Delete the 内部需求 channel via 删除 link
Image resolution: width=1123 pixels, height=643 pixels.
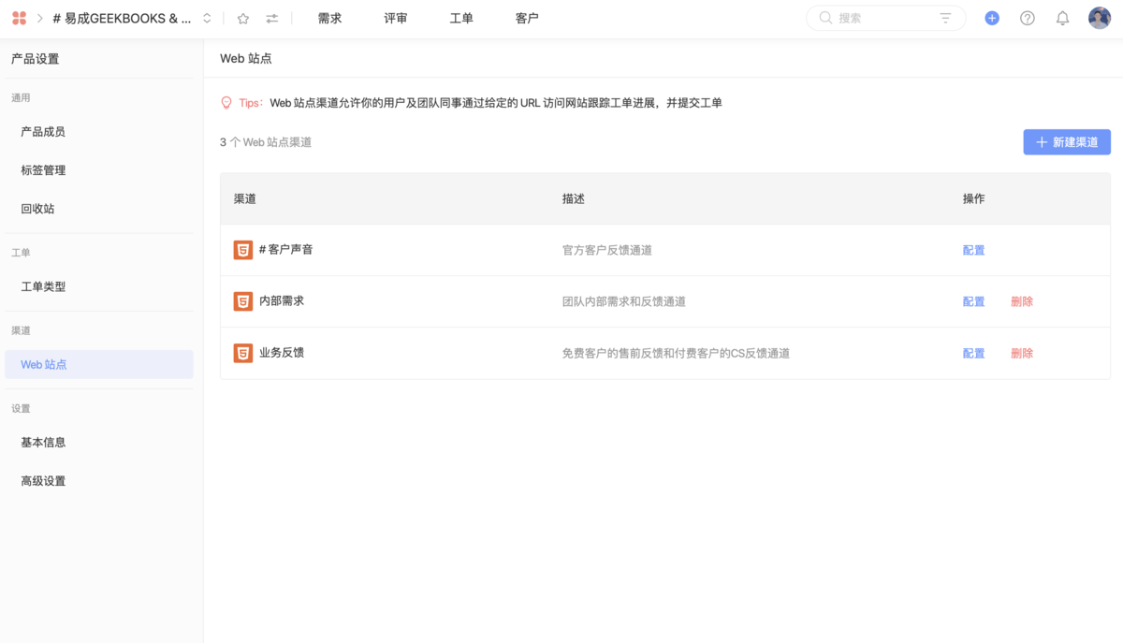1021,300
